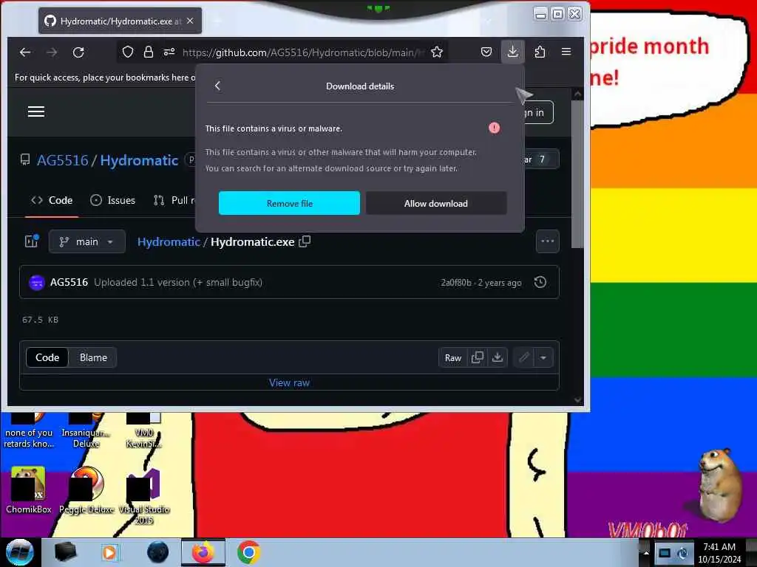Open the extensions puzzle icon
The width and height of the screenshot is (757, 567).
point(540,52)
